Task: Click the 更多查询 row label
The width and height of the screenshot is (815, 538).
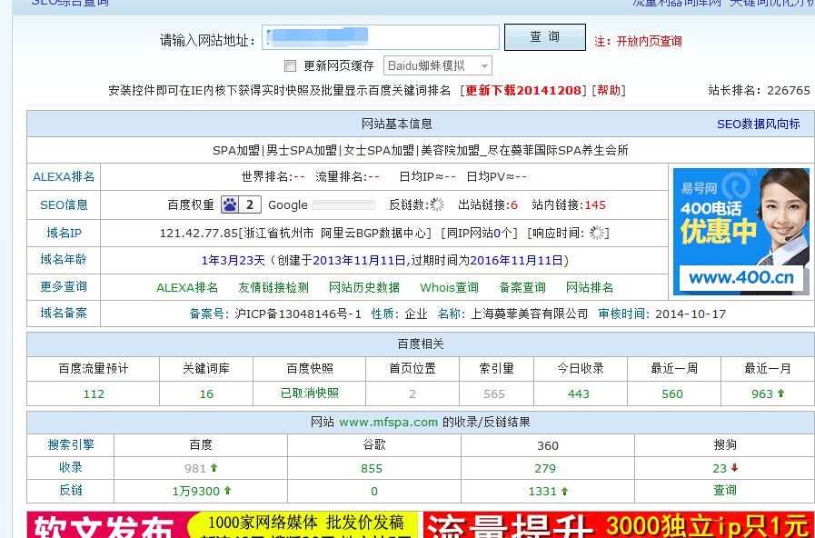Action: pos(64,286)
